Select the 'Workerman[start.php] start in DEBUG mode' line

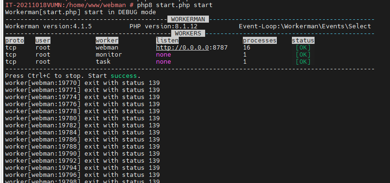[x=80, y=12]
